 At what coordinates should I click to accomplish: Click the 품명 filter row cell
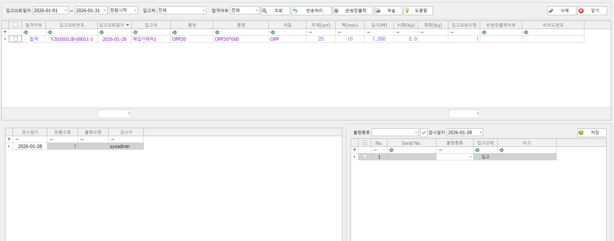click(241, 32)
